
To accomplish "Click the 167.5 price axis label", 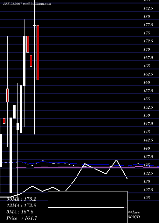I will 148,58.
